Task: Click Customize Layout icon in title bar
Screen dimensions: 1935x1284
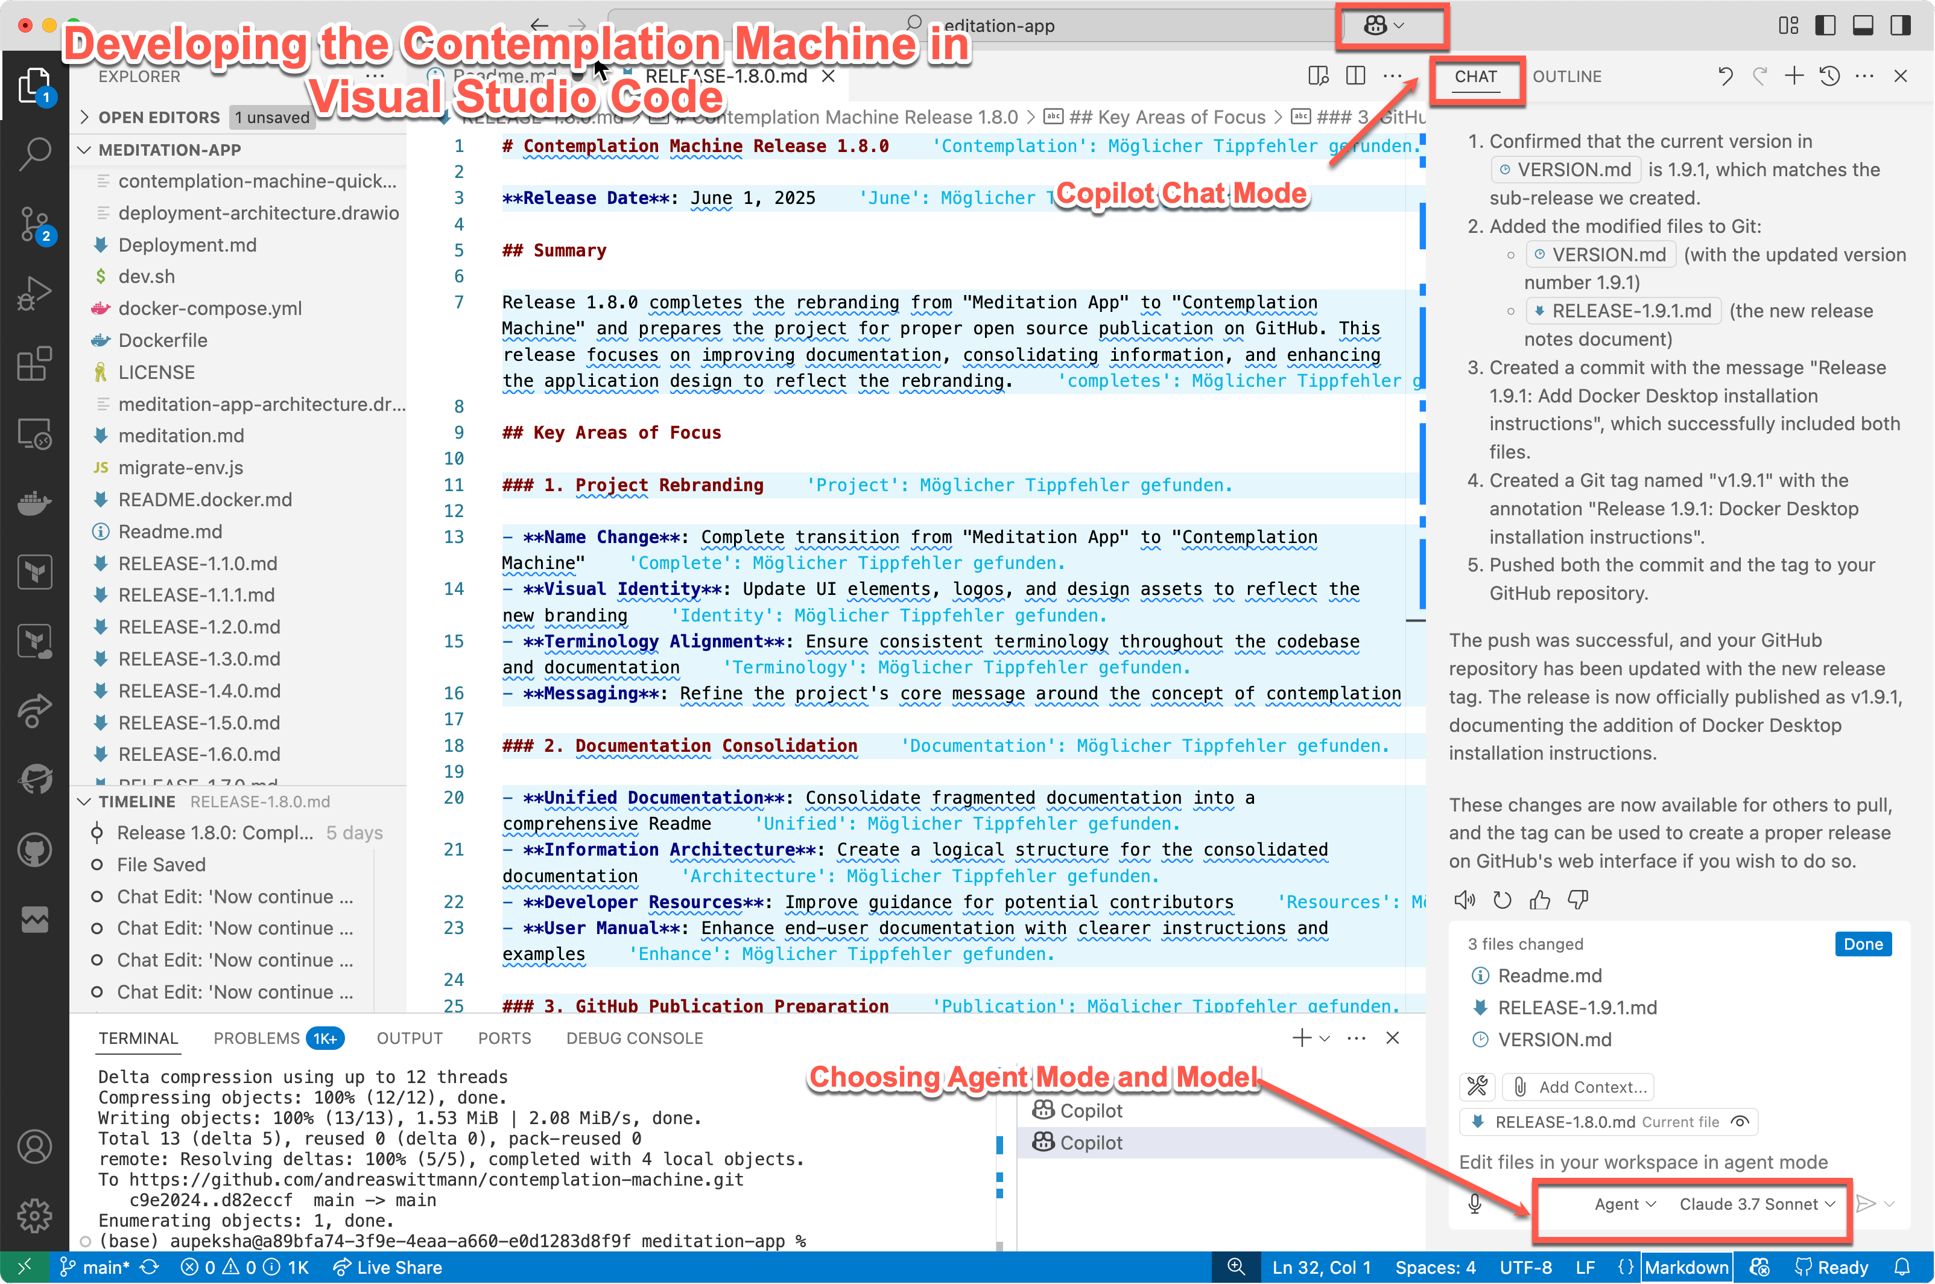Action: [x=1788, y=25]
